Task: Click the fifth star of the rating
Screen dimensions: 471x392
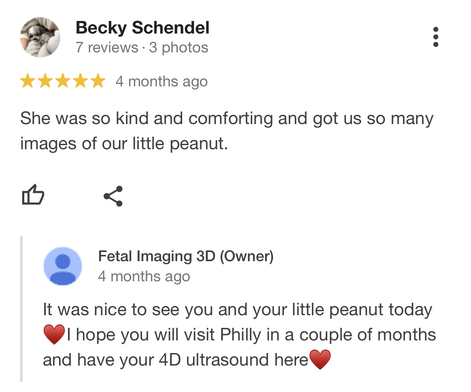Action: [98, 81]
